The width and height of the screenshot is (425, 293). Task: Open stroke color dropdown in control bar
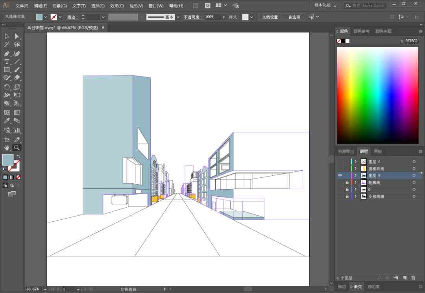tap(60, 17)
